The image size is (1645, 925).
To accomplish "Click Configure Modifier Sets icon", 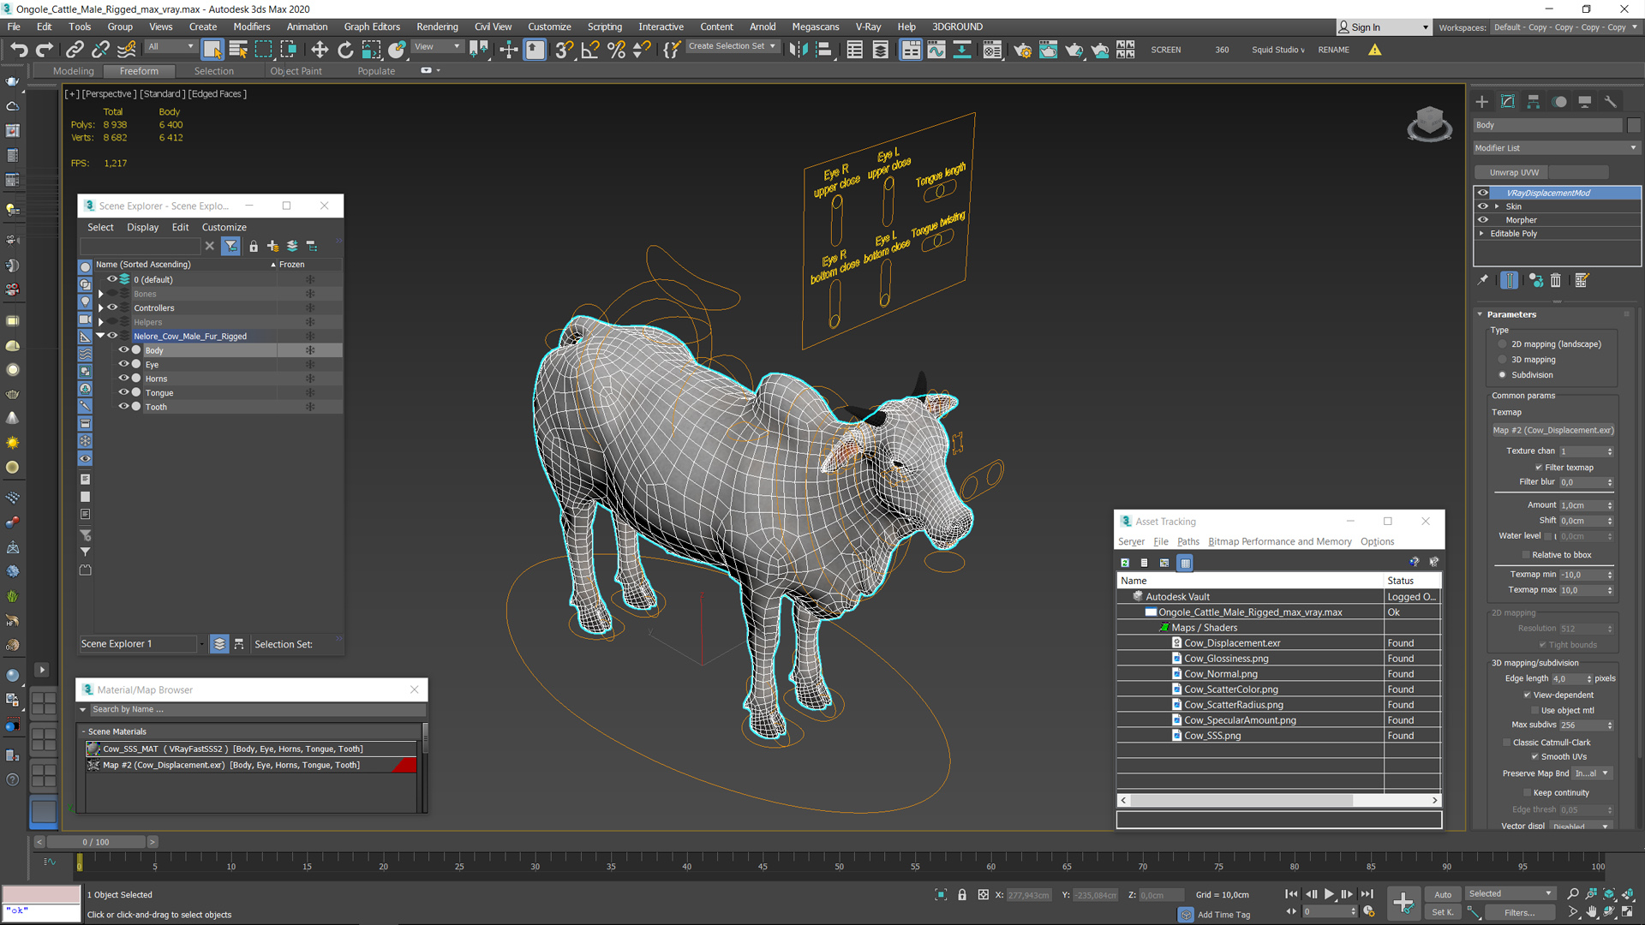I will tap(1582, 280).
